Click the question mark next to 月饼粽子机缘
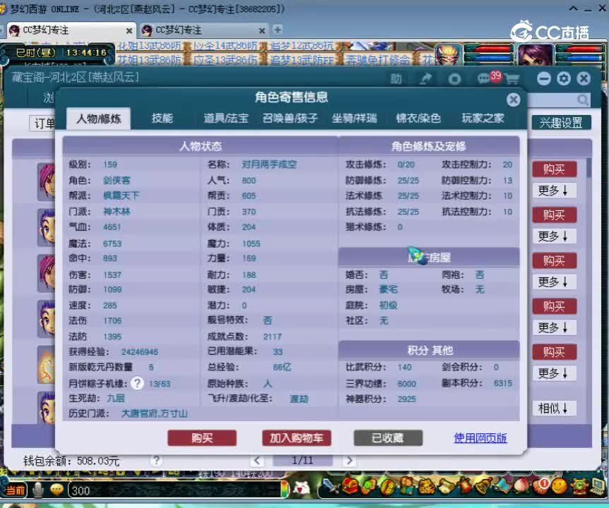The height and width of the screenshot is (508, 609). coord(137,384)
